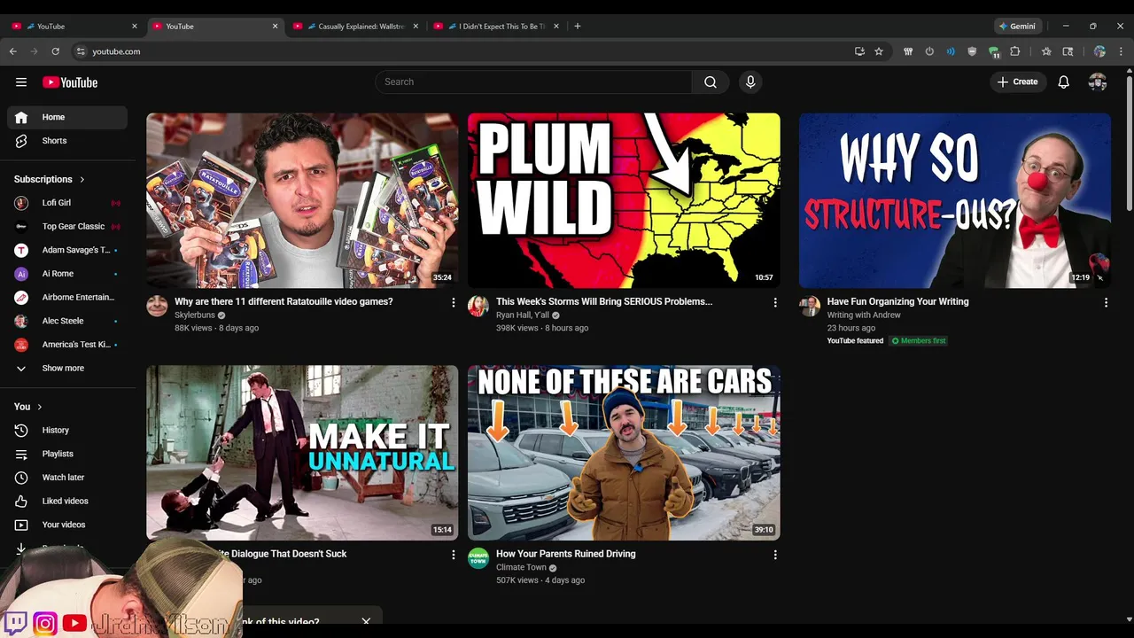Click the install app icon in address bar
This screenshot has height=638, width=1134.
pos(859,51)
